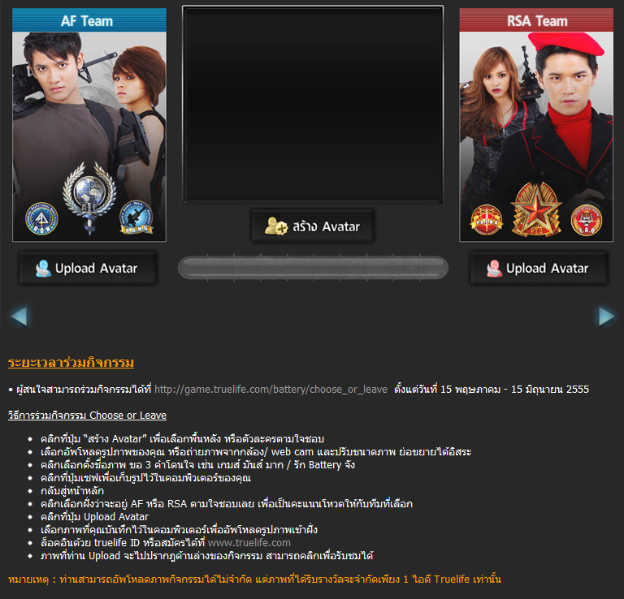The height and width of the screenshot is (599, 624).
Task: Click the bullet text 'กลับสู่หน้าหลัก'
Action: [x=72, y=491]
